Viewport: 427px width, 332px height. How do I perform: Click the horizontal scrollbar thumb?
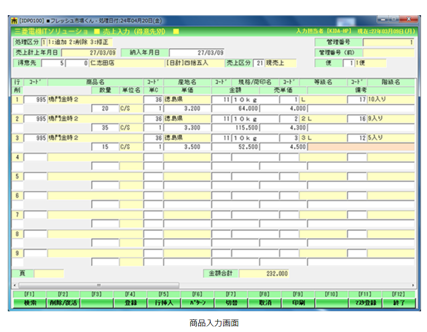[x=99, y=285]
